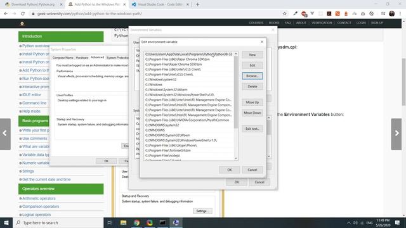Screen dimensions: 406x228
Task: Open the FAQ menu item
Action: click(287, 23)
